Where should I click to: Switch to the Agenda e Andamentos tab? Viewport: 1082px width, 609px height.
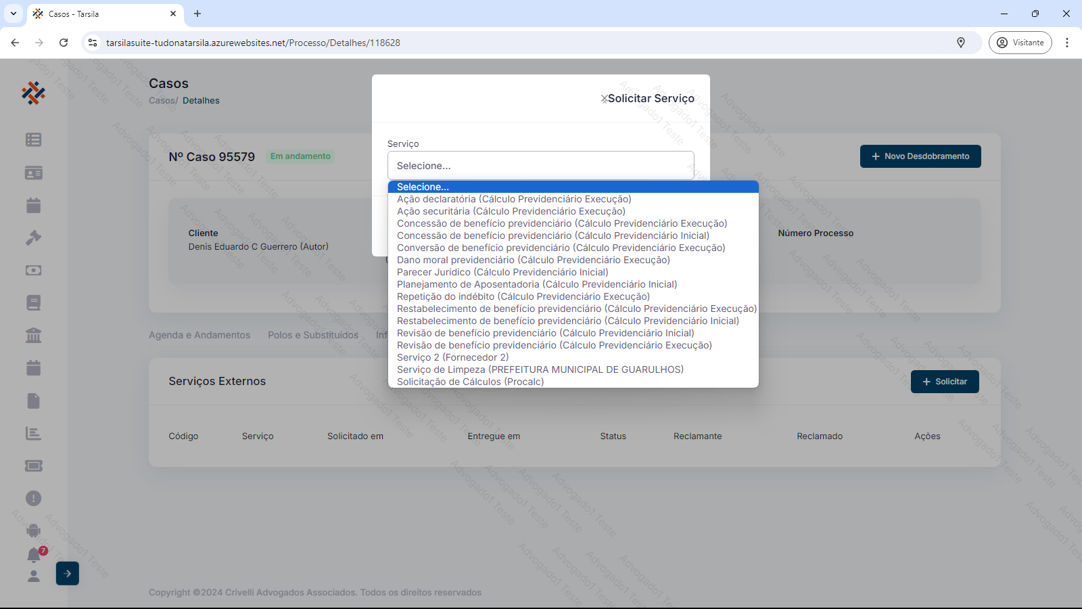[199, 335]
